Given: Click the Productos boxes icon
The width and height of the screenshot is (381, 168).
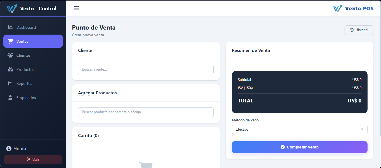Looking at the screenshot, I should click(x=10, y=69).
